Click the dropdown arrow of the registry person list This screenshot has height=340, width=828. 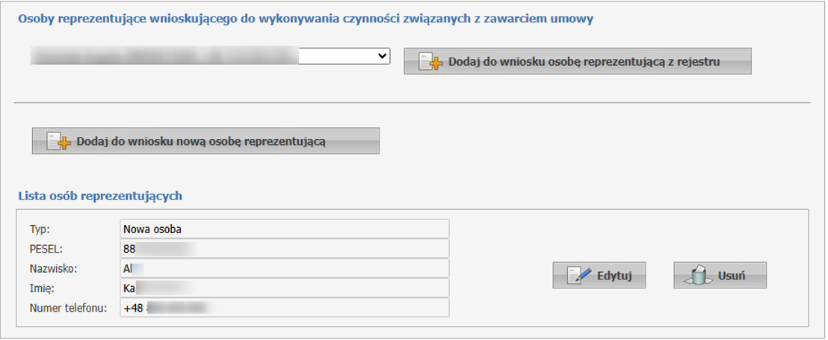[382, 56]
